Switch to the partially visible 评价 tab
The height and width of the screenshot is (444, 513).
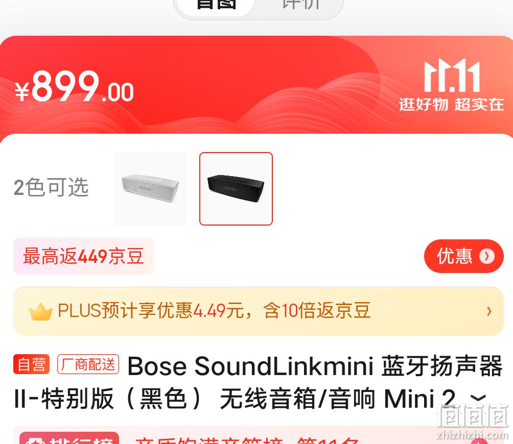300,5
